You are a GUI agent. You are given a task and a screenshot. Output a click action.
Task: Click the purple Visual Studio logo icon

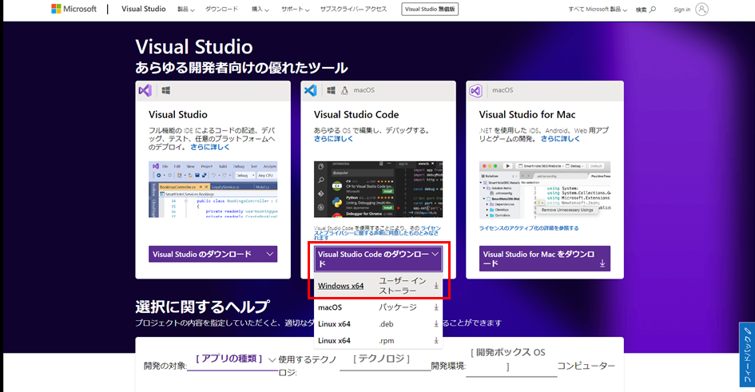click(145, 90)
